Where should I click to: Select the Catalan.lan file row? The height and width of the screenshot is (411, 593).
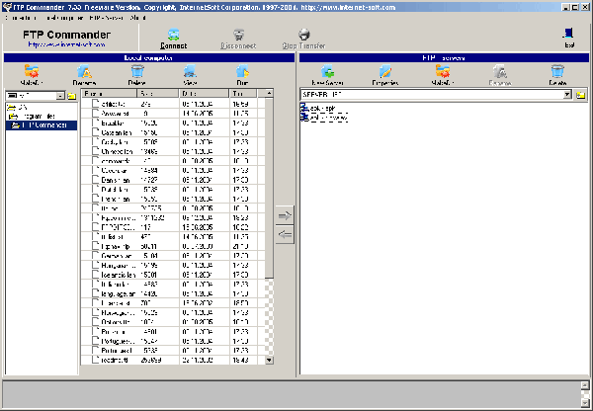coord(173,132)
